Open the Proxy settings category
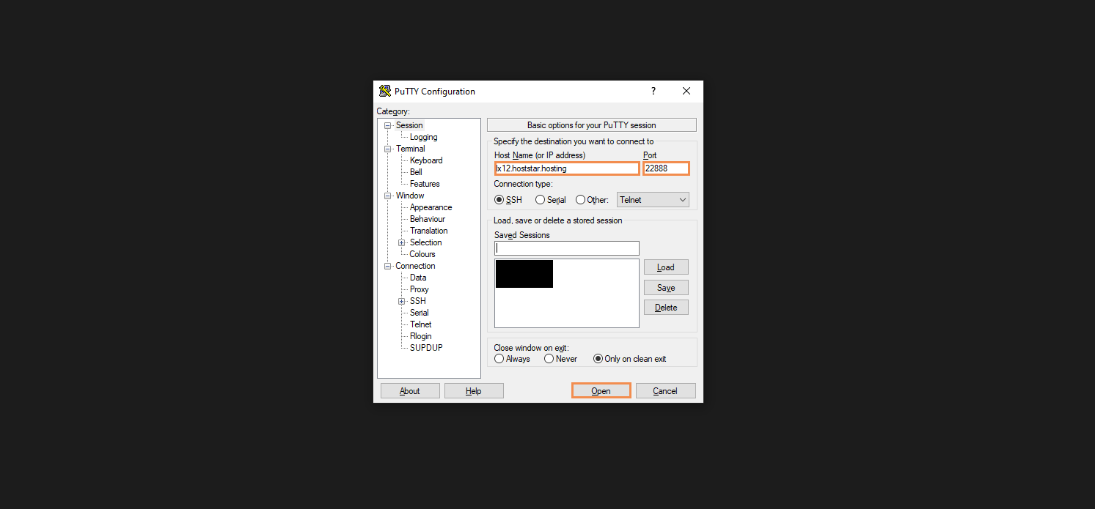 pos(420,289)
